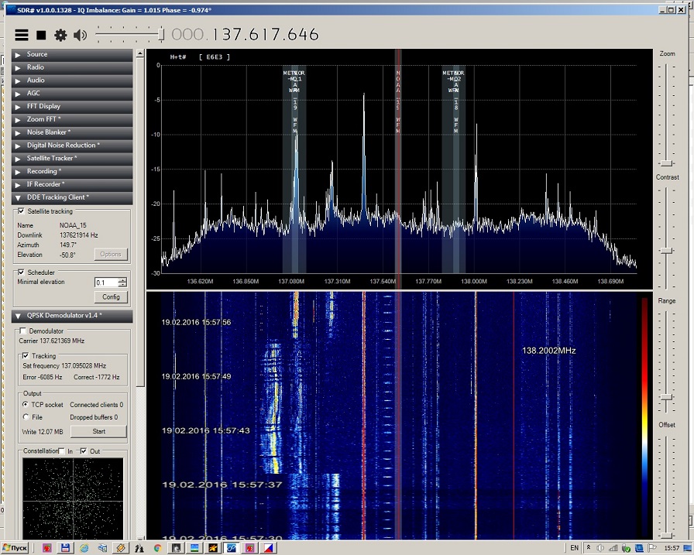This screenshot has width=694, height=555.
Task: Click the Options button
Action: (x=111, y=255)
